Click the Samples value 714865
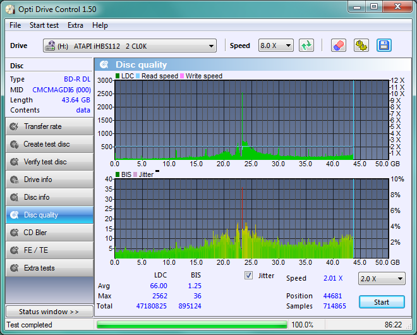Image resolution: width=417 pixels, height=335 pixels. 335,306
